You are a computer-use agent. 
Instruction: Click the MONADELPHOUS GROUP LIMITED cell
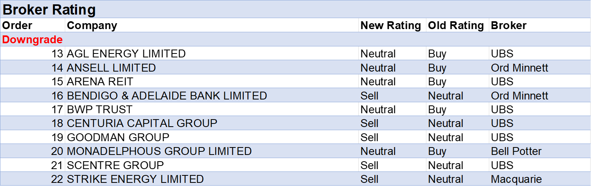[x=159, y=151]
